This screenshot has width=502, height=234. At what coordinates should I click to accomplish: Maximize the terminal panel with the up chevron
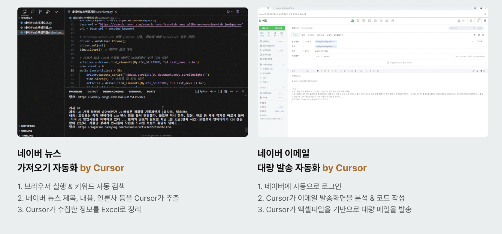(x=237, y=92)
